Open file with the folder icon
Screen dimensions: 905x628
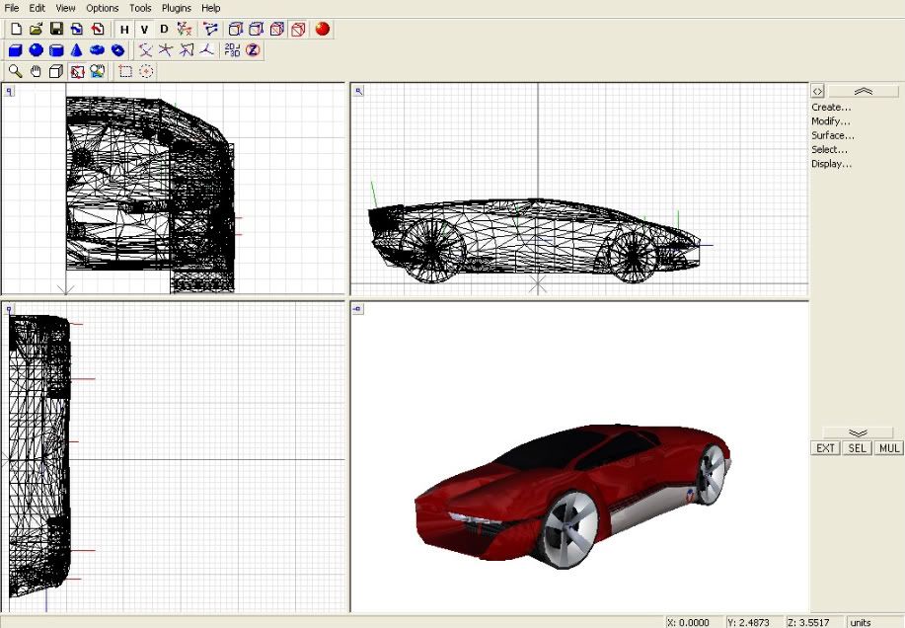click(x=36, y=30)
